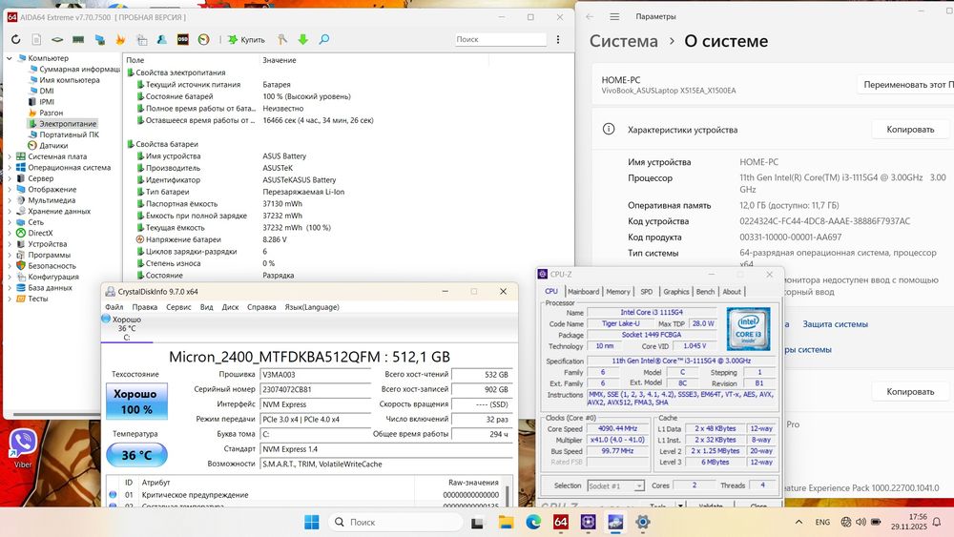Click the motherboard chip icon in AIDA64 toolbar
The width and height of the screenshot is (954, 537).
[x=57, y=39]
